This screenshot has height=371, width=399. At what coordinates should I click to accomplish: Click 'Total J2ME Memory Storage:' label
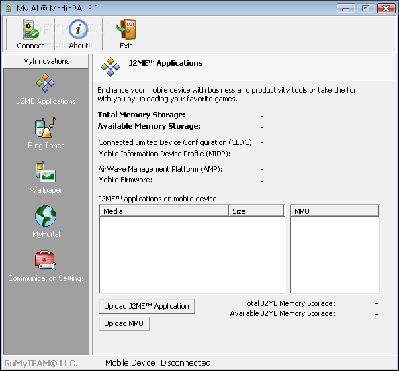point(289,303)
